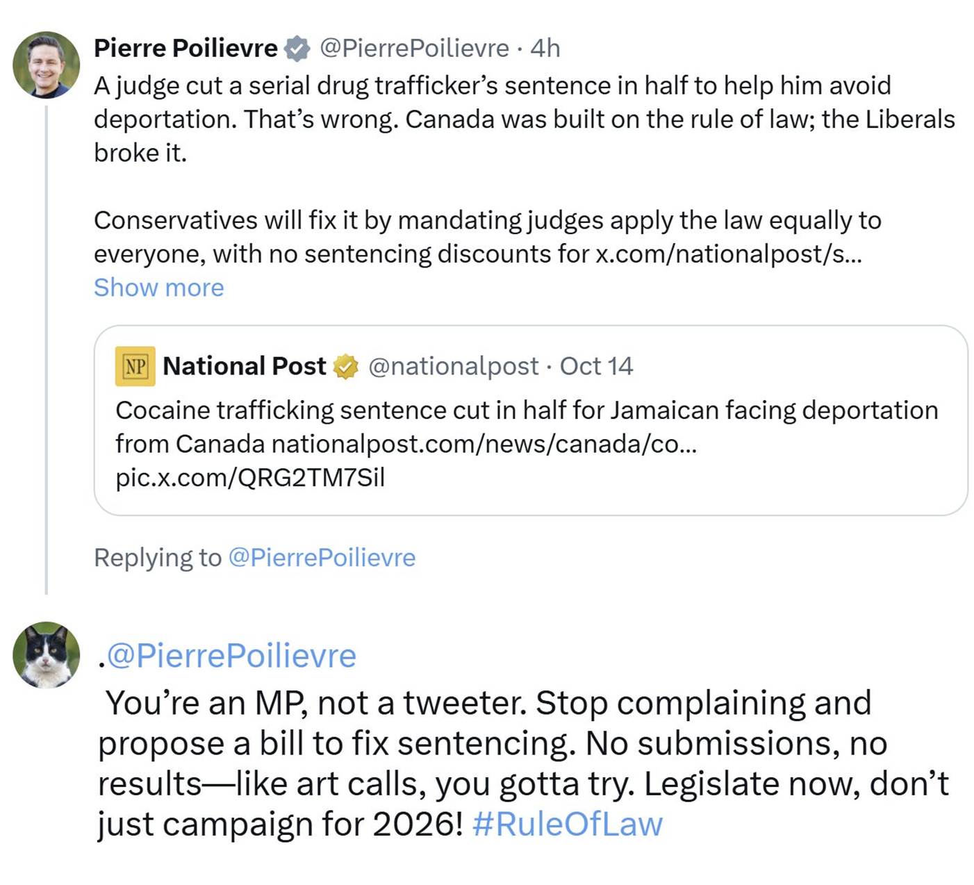
Task: Click @PierrePoilievre in the Replying to line
Action: point(322,558)
